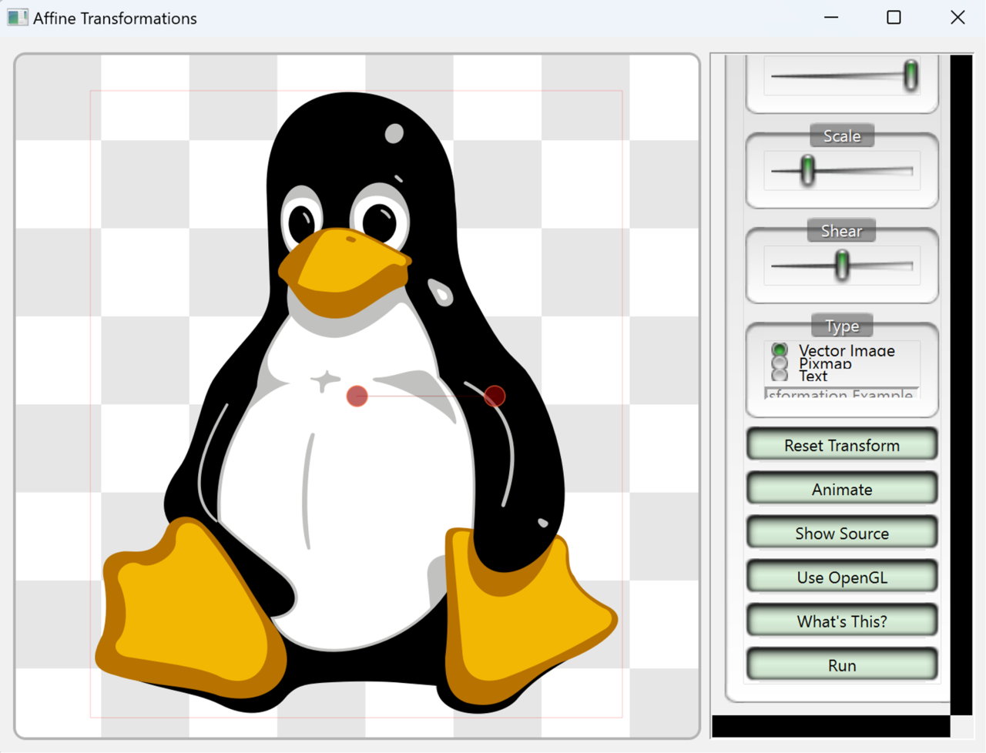986x753 pixels.
Task: Start animation with the Animate button
Action: [841, 489]
